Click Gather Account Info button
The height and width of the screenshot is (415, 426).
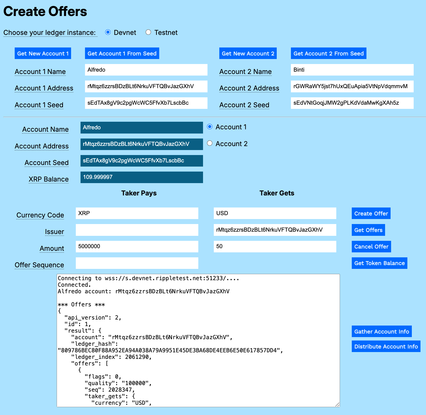coord(381,332)
